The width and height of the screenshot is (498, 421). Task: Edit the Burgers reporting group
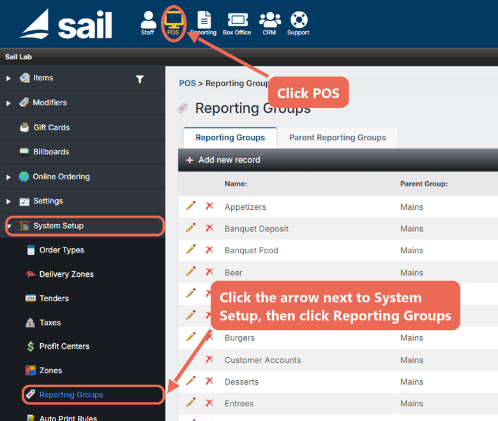190,337
